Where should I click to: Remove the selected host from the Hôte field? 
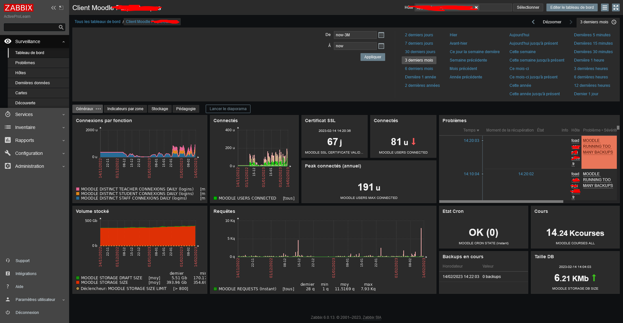pos(476,7)
